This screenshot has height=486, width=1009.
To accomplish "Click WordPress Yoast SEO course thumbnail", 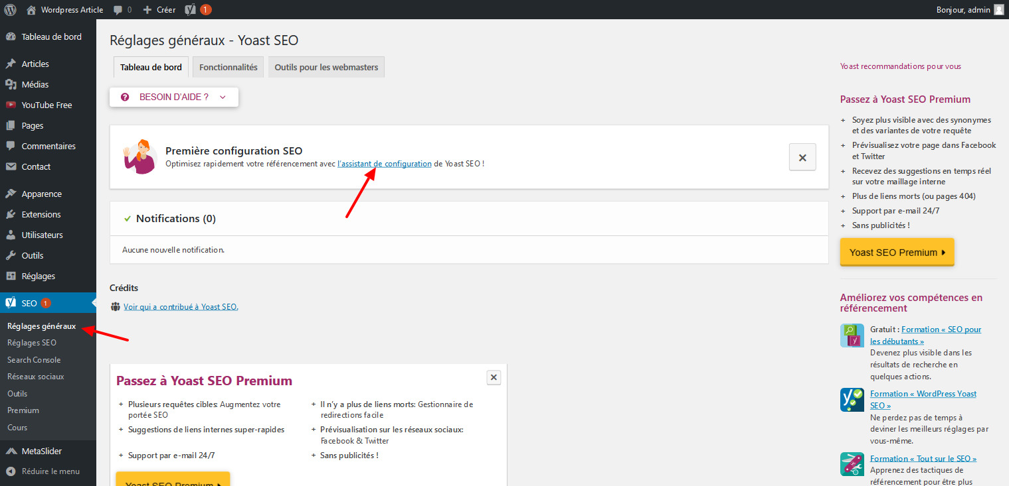I will point(852,400).
